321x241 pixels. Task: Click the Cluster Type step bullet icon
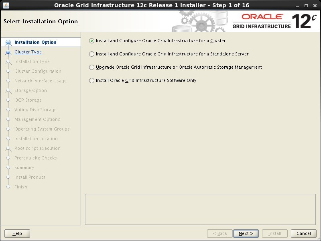point(8,52)
